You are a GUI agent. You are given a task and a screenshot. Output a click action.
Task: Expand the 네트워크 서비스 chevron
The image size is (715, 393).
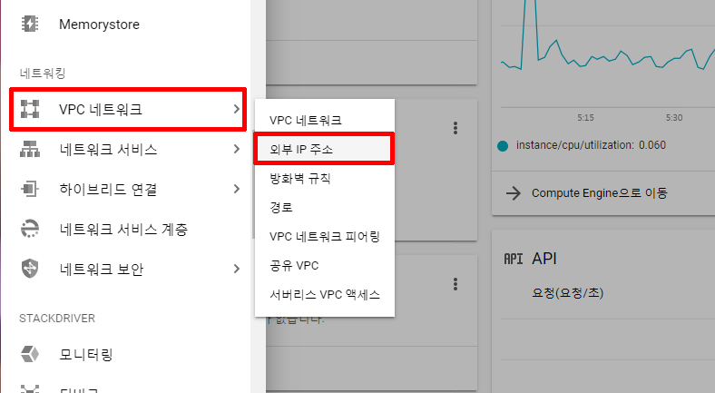(236, 149)
